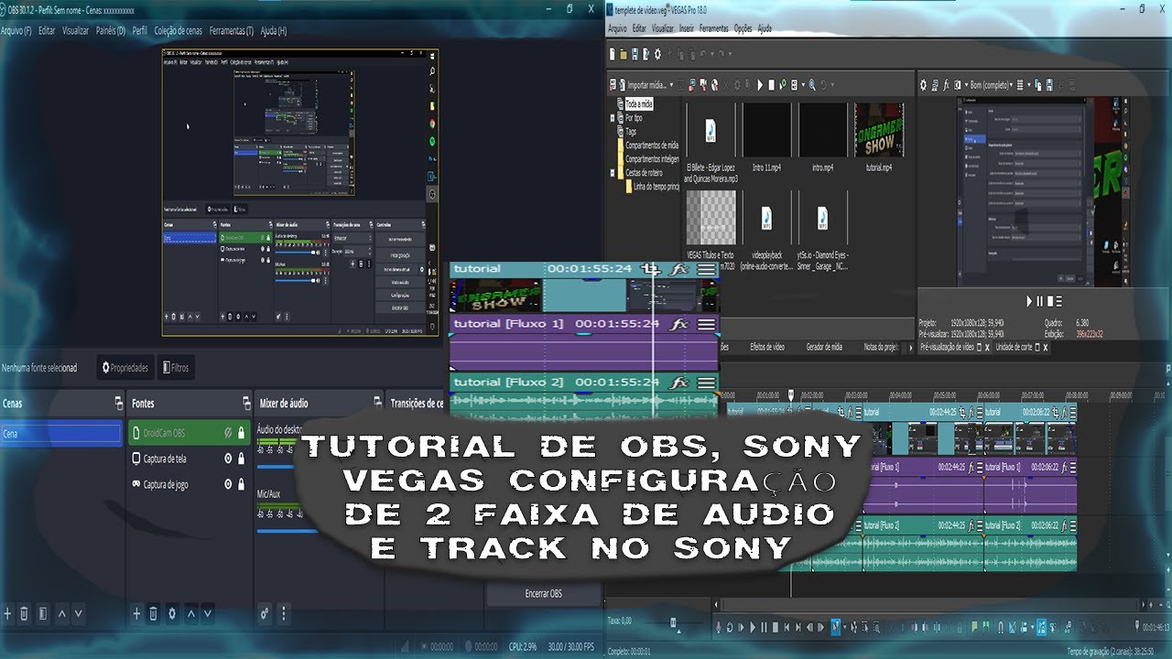Open advanced audio properties in Mixer de áudio

coord(265,614)
